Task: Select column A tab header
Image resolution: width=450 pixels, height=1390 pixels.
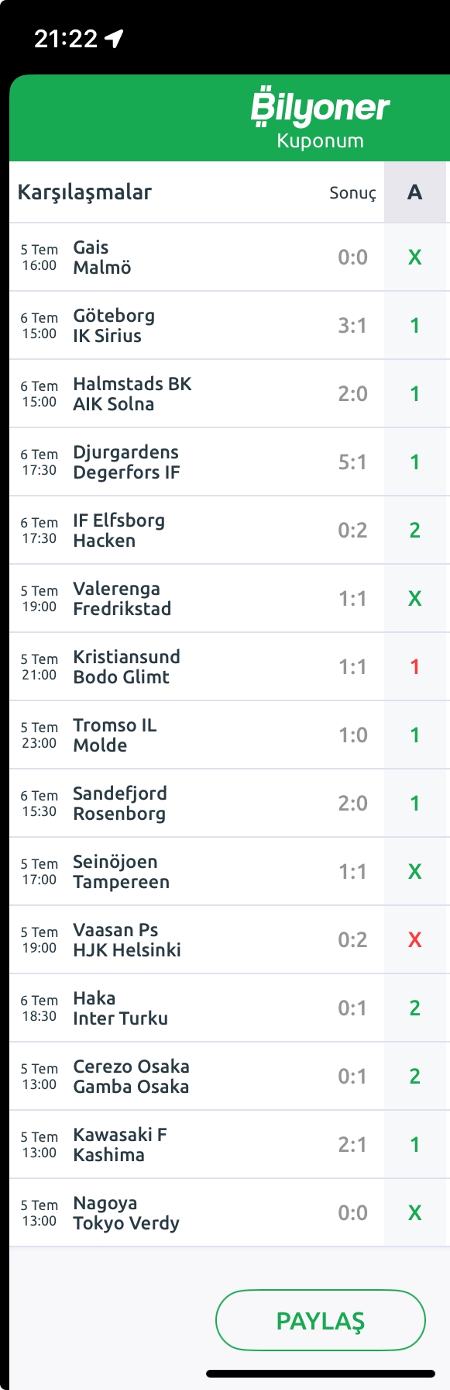Action: pyautogui.click(x=415, y=192)
